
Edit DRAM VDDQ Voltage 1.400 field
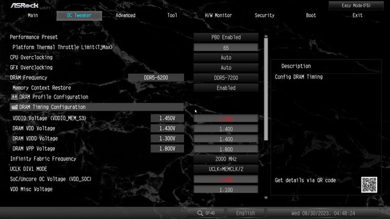[226, 139]
